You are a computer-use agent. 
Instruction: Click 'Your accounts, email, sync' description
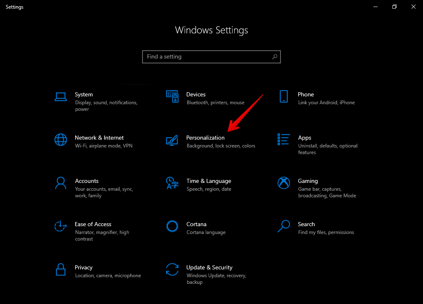click(104, 192)
